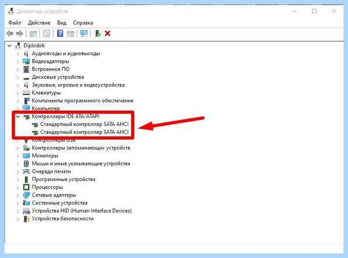Select the first Стандартный контроллер SATA AHCI entry

[x=84, y=124]
